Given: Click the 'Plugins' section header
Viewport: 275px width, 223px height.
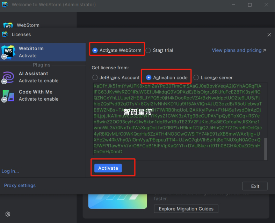Looking at the screenshot, I should click(x=42, y=65).
